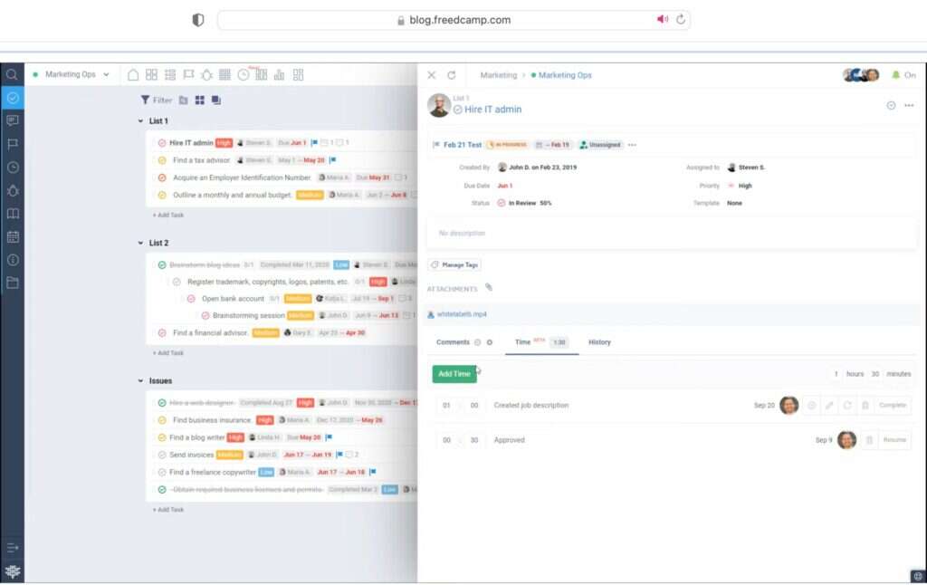Open the Search tool in the sidebar
Screen dimensions: 927x585
click(11, 74)
